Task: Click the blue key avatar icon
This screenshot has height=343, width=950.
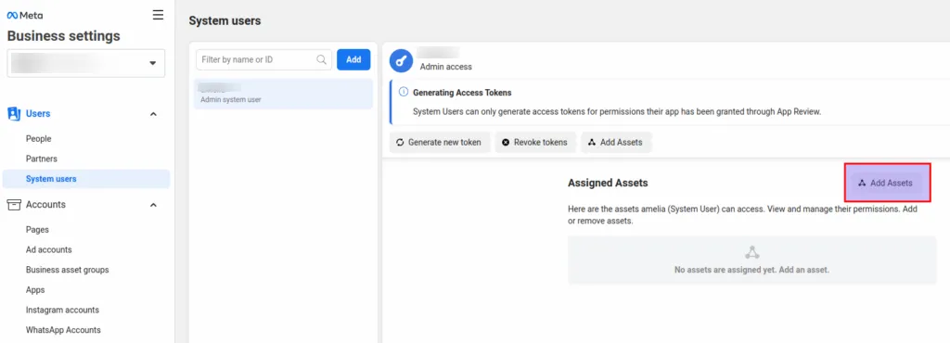Action: pos(401,60)
